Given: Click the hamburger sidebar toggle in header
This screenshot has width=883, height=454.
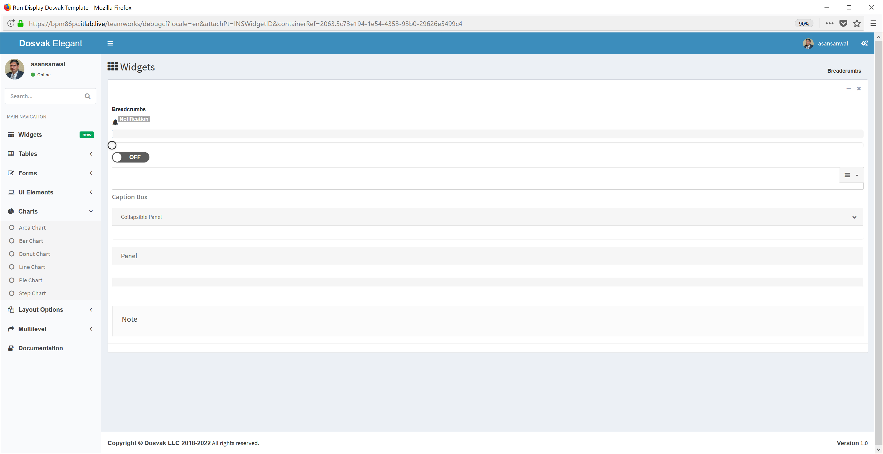Looking at the screenshot, I should [x=110, y=43].
